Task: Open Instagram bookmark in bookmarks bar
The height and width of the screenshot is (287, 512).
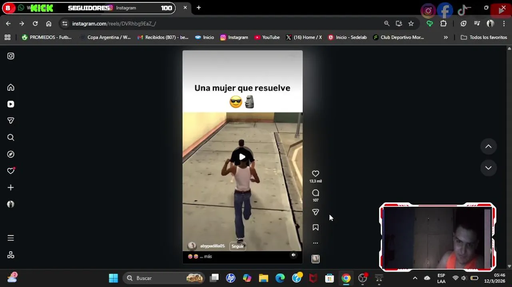Action: pos(234,37)
